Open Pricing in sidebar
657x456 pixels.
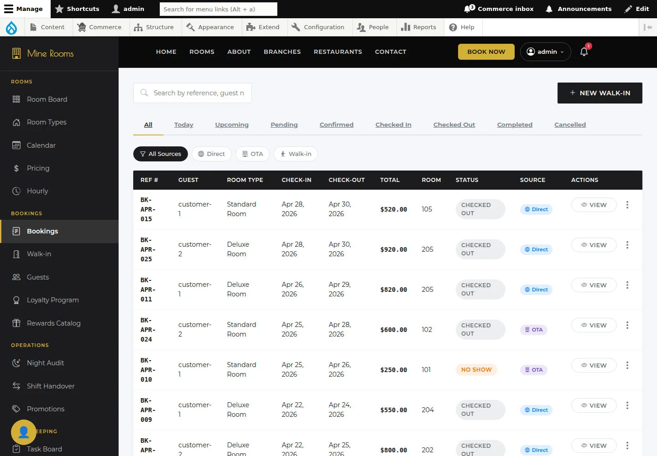(x=59, y=168)
